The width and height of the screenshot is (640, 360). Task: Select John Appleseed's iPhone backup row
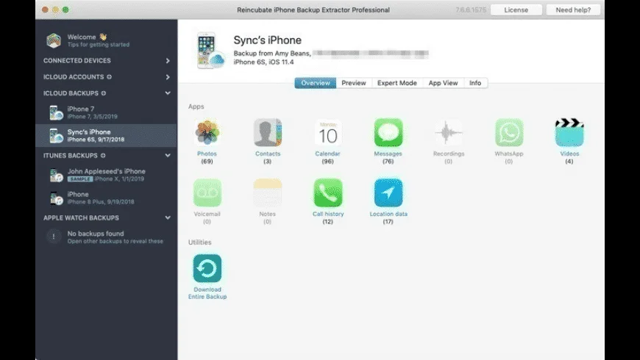pyautogui.click(x=106, y=175)
